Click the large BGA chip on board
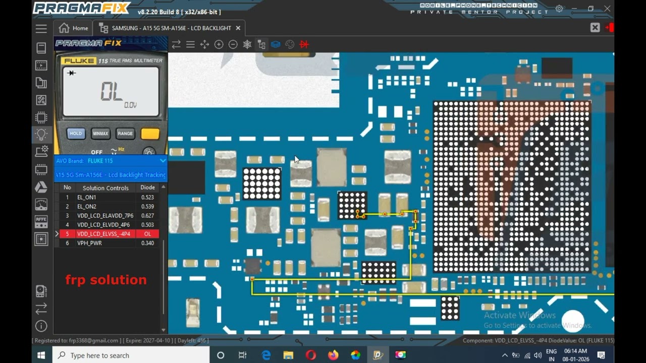This screenshot has width=646, height=363. (512, 187)
